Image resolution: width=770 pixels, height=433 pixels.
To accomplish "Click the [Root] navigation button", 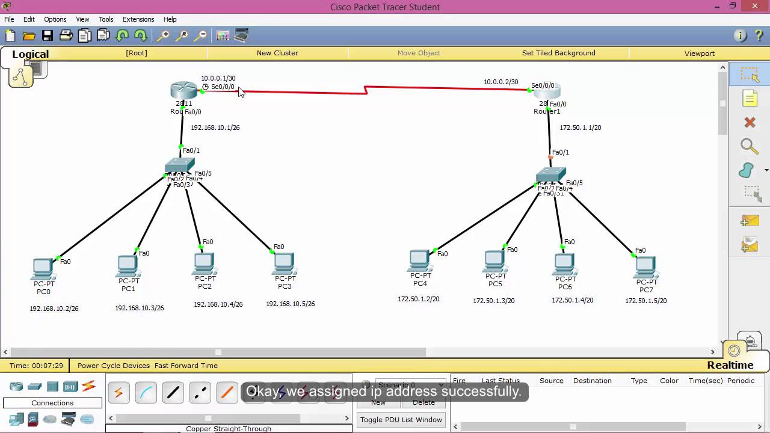I will tap(137, 53).
